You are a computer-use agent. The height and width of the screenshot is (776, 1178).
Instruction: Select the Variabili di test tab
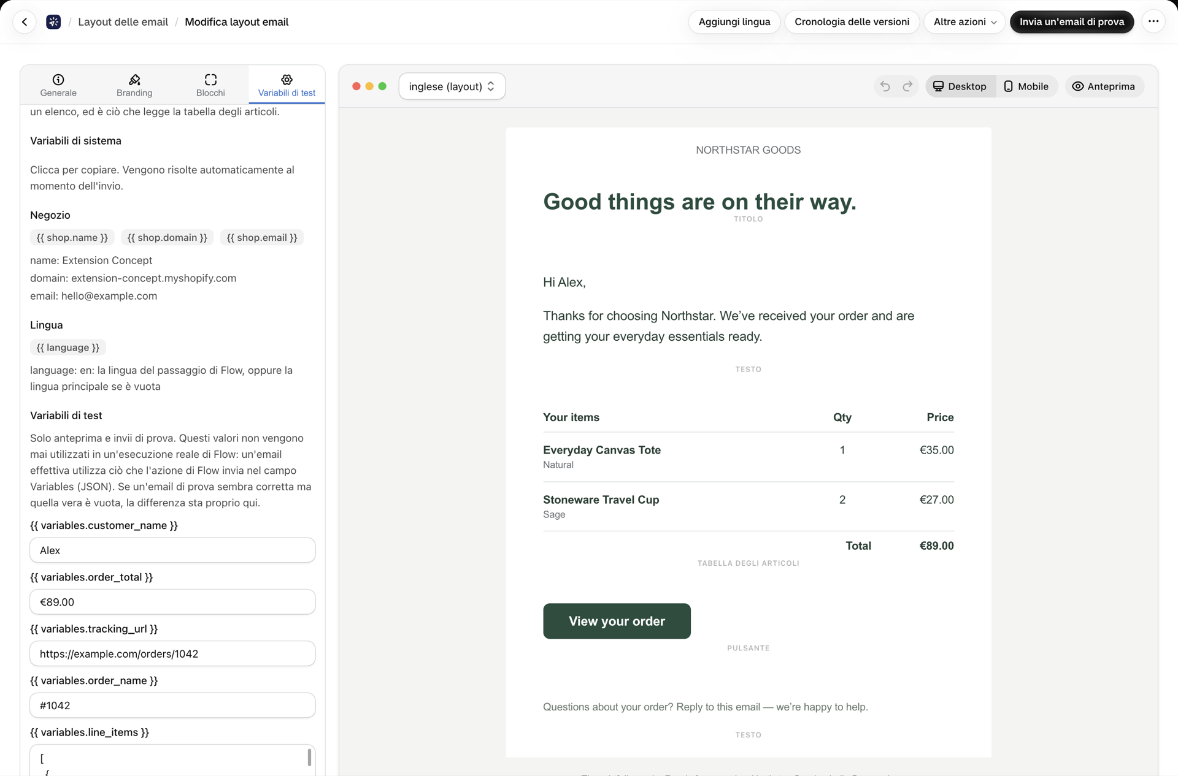(287, 85)
